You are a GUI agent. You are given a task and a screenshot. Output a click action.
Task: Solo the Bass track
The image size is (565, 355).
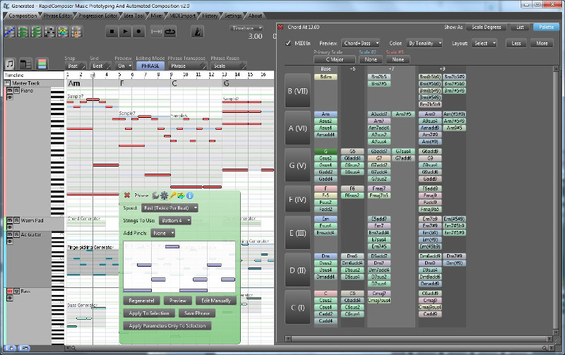pyautogui.click(x=16, y=291)
